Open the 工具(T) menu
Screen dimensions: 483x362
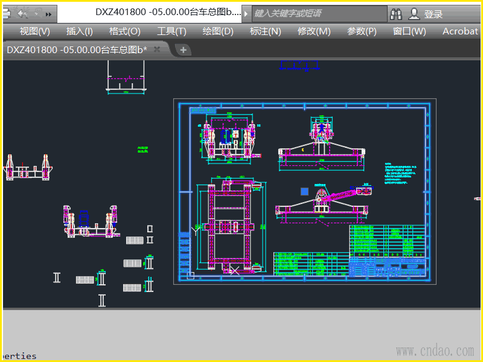click(x=171, y=31)
